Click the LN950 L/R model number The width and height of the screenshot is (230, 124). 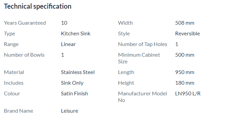click(188, 94)
